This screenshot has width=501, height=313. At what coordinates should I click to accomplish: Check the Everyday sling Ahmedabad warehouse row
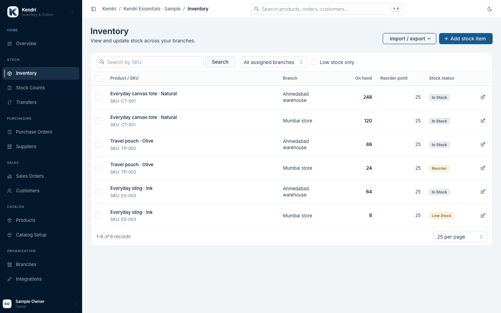tap(98, 192)
